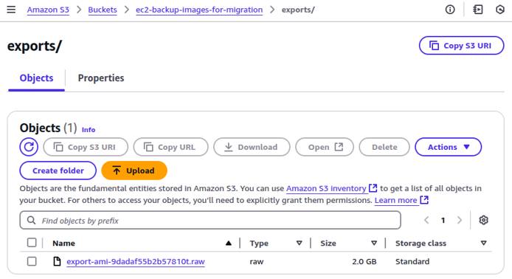The image size is (512, 279).
Task: Click the info circle icon in header
Action: pos(450,10)
